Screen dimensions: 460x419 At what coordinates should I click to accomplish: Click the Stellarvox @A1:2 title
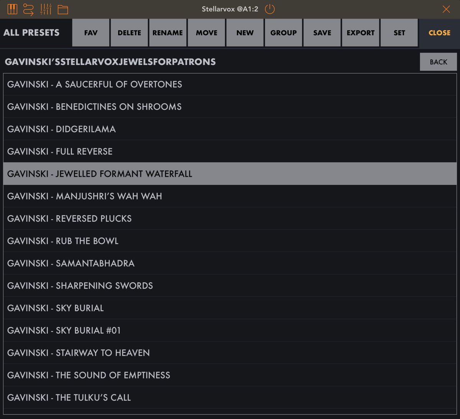click(x=230, y=9)
